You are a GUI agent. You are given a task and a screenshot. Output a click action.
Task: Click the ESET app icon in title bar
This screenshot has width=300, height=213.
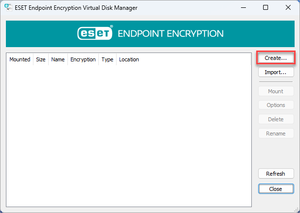coord(8,7)
